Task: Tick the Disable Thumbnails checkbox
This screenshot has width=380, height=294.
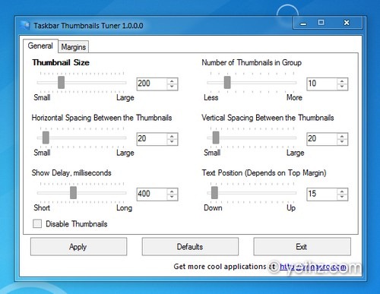Action: [x=37, y=223]
